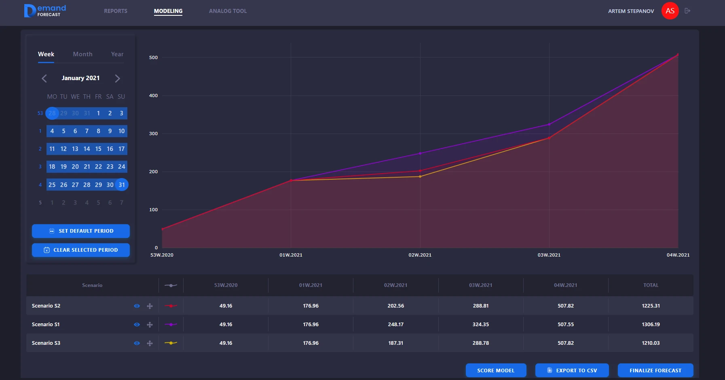Screen dimensions: 725x380
Task: Click the logout icon beside user avatar
Action: 687,11
